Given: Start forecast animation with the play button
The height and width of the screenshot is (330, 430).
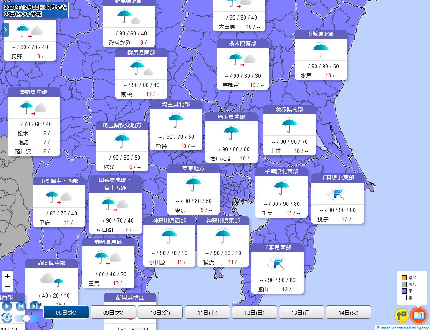Looking at the screenshot, I should coord(7,306).
